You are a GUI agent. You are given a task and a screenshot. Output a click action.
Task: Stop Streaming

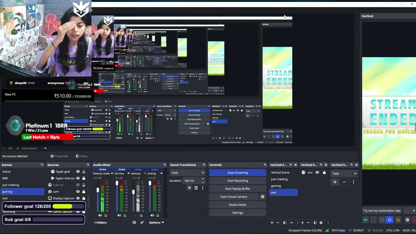pyautogui.click(x=238, y=173)
